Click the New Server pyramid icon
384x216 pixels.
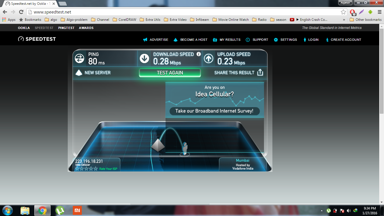pos(79,73)
